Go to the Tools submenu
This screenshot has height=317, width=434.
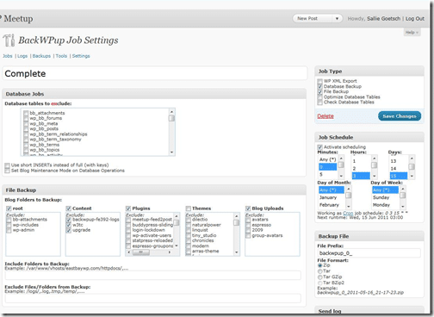pos(61,56)
